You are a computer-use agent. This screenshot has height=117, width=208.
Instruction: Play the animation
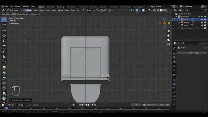click(89, 105)
